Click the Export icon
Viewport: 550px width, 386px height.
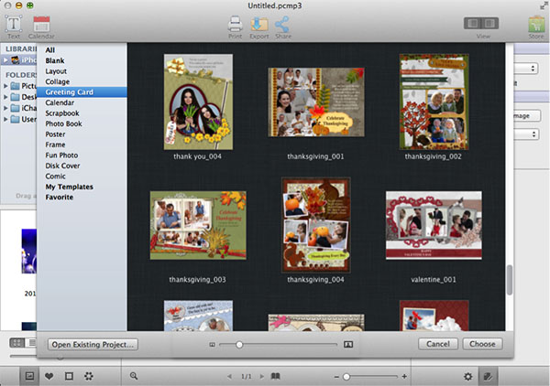click(x=258, y=24)
